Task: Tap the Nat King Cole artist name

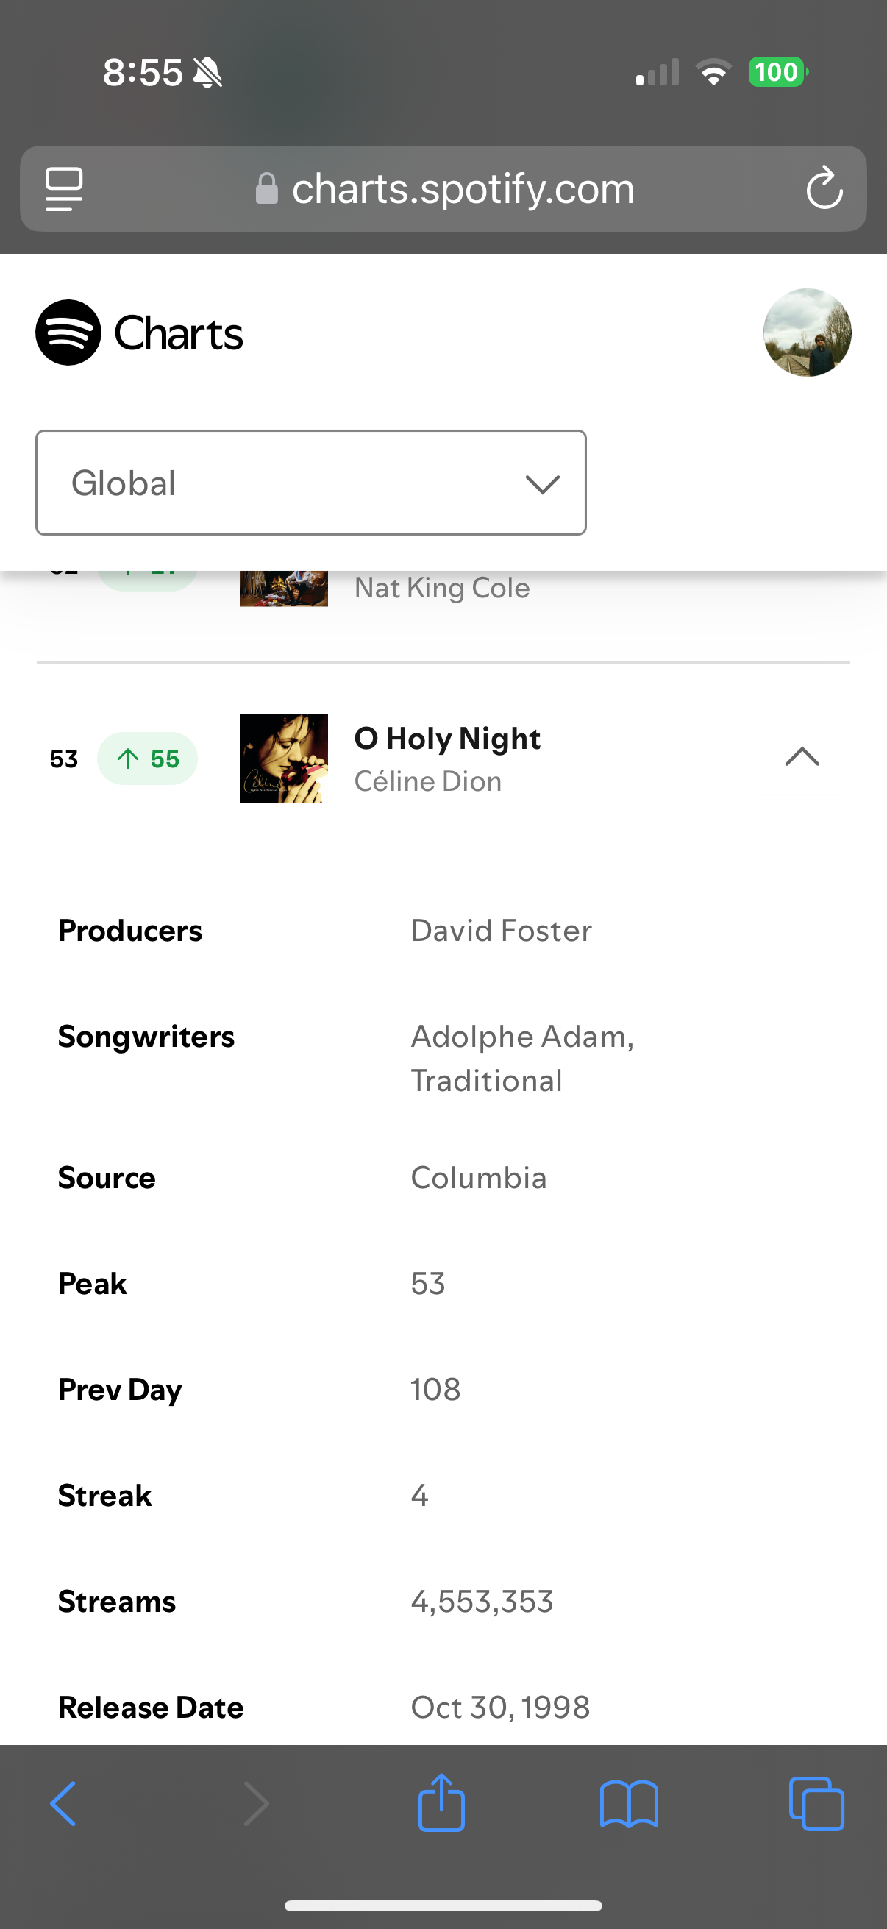Action: pyautogui.click(x=441, y=588)
